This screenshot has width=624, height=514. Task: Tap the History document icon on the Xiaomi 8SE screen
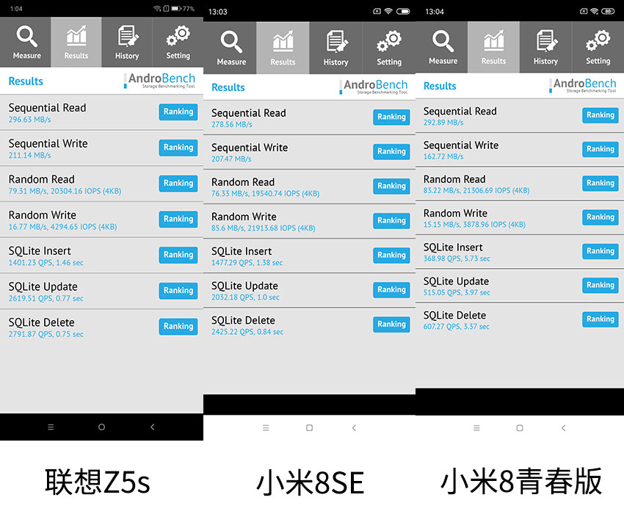click(335, 42)
